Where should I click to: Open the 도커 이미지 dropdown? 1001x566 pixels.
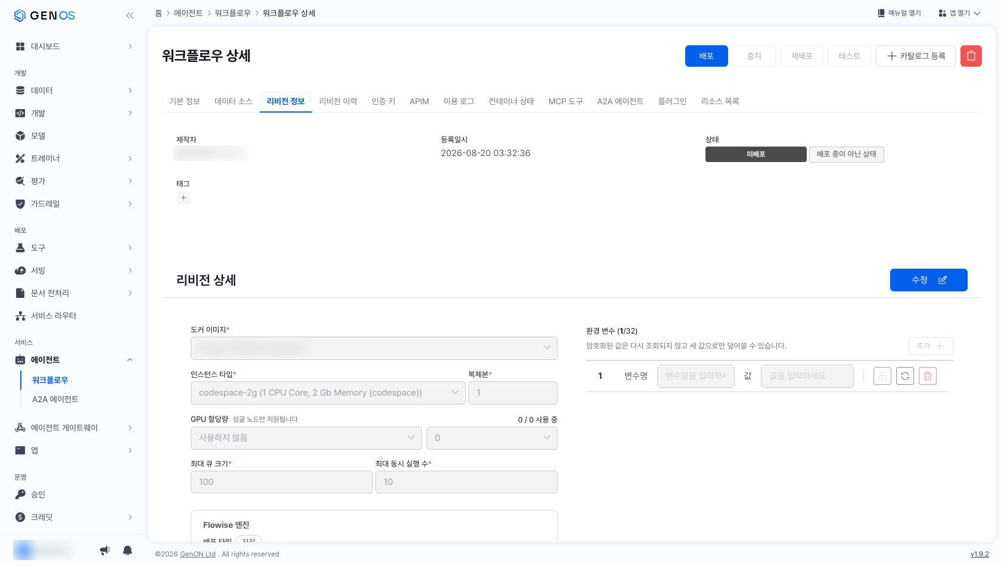374,348
